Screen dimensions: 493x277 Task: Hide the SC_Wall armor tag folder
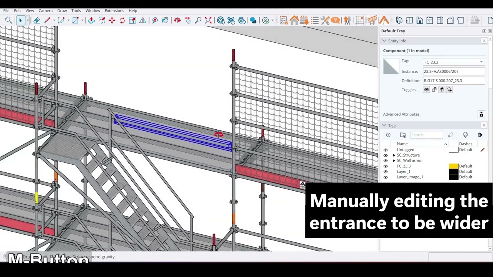(x=386, y=161)
